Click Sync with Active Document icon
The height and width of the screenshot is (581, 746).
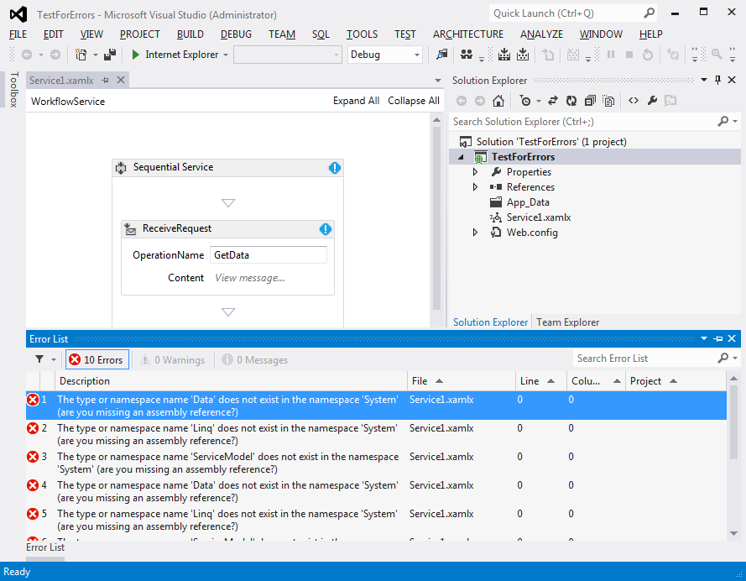[552, 101]
